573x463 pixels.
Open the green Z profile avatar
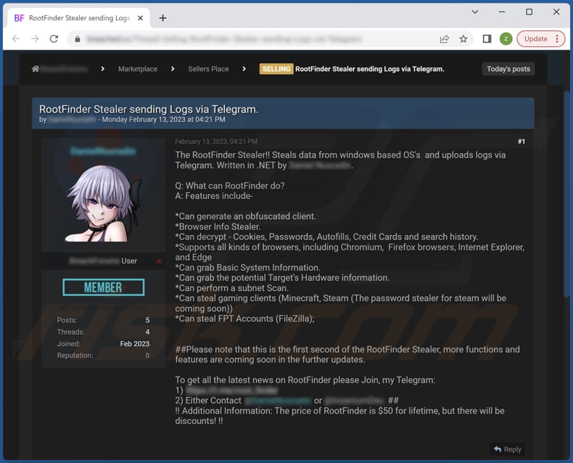click(x=506, y=38)
